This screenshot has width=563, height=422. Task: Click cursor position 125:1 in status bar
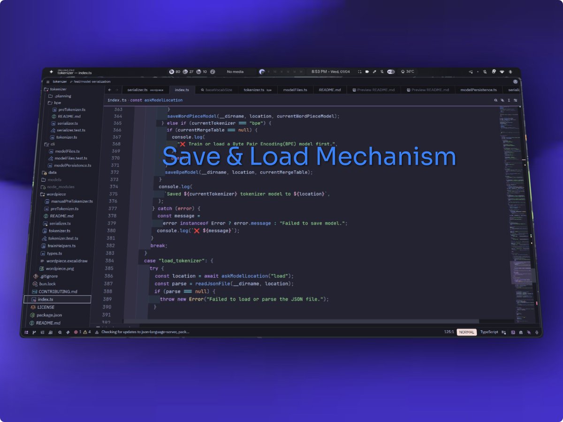pyautogui.click(x=449, y=332)
